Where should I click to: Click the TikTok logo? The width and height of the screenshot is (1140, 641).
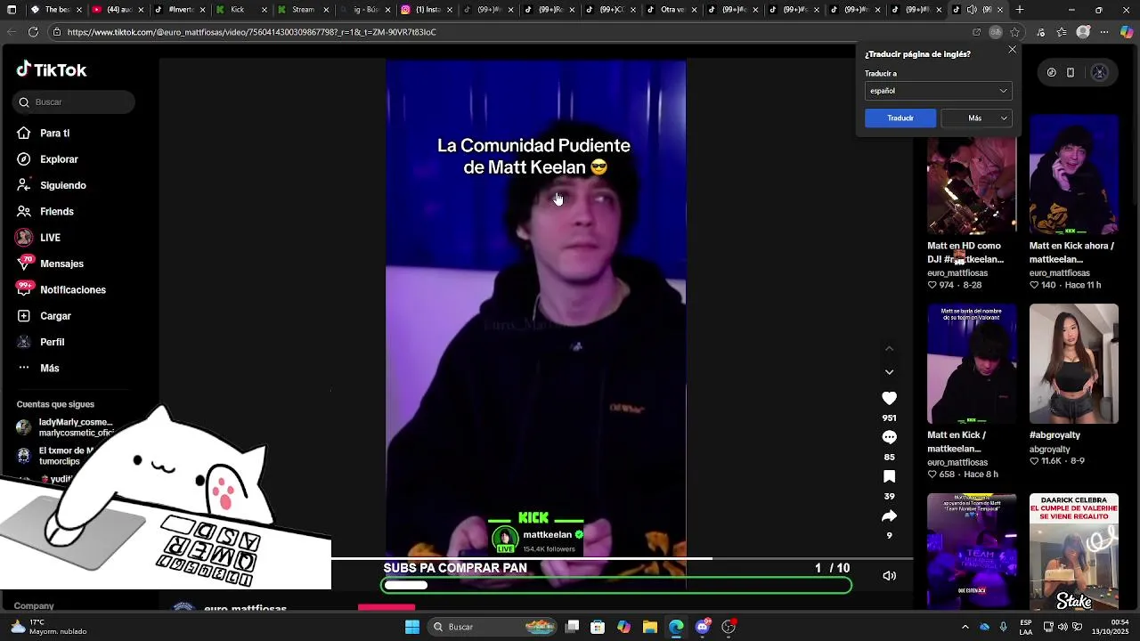pos(51,69)
